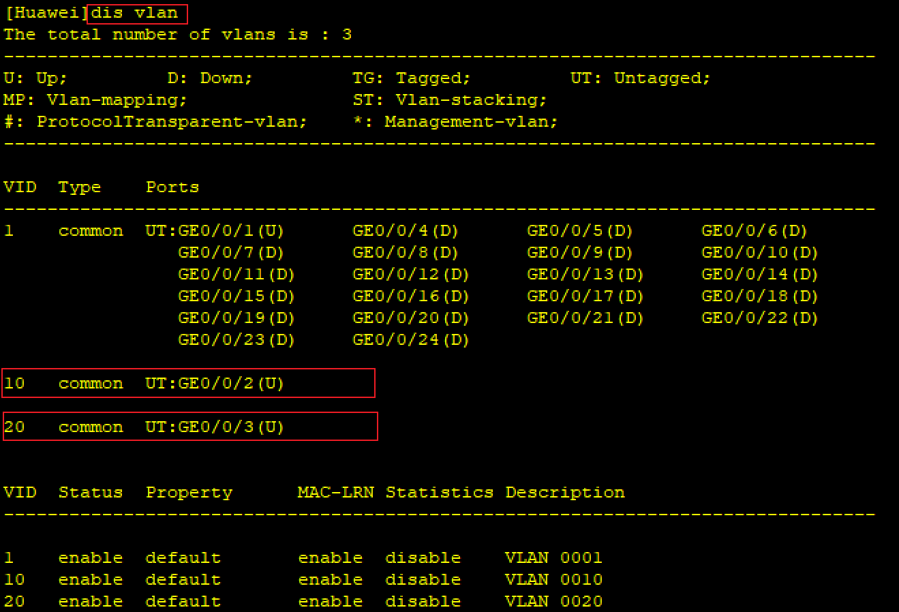Click port GE0/0/13(D)
This screenshot has height=612, width=899.
585,275
